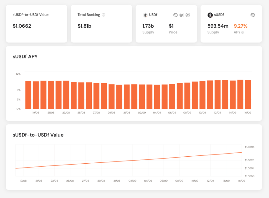The width and height of the screenshot is (269, 198).
Task: Open the CoinGecko icon in USDf card
Action: point(182,15)
